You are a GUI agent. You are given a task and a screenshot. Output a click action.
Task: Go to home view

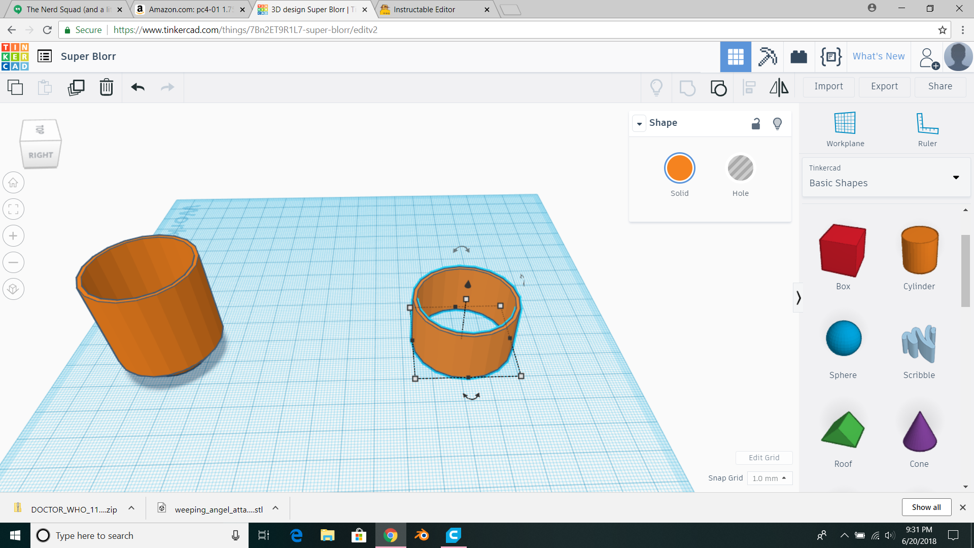(13, 183)
